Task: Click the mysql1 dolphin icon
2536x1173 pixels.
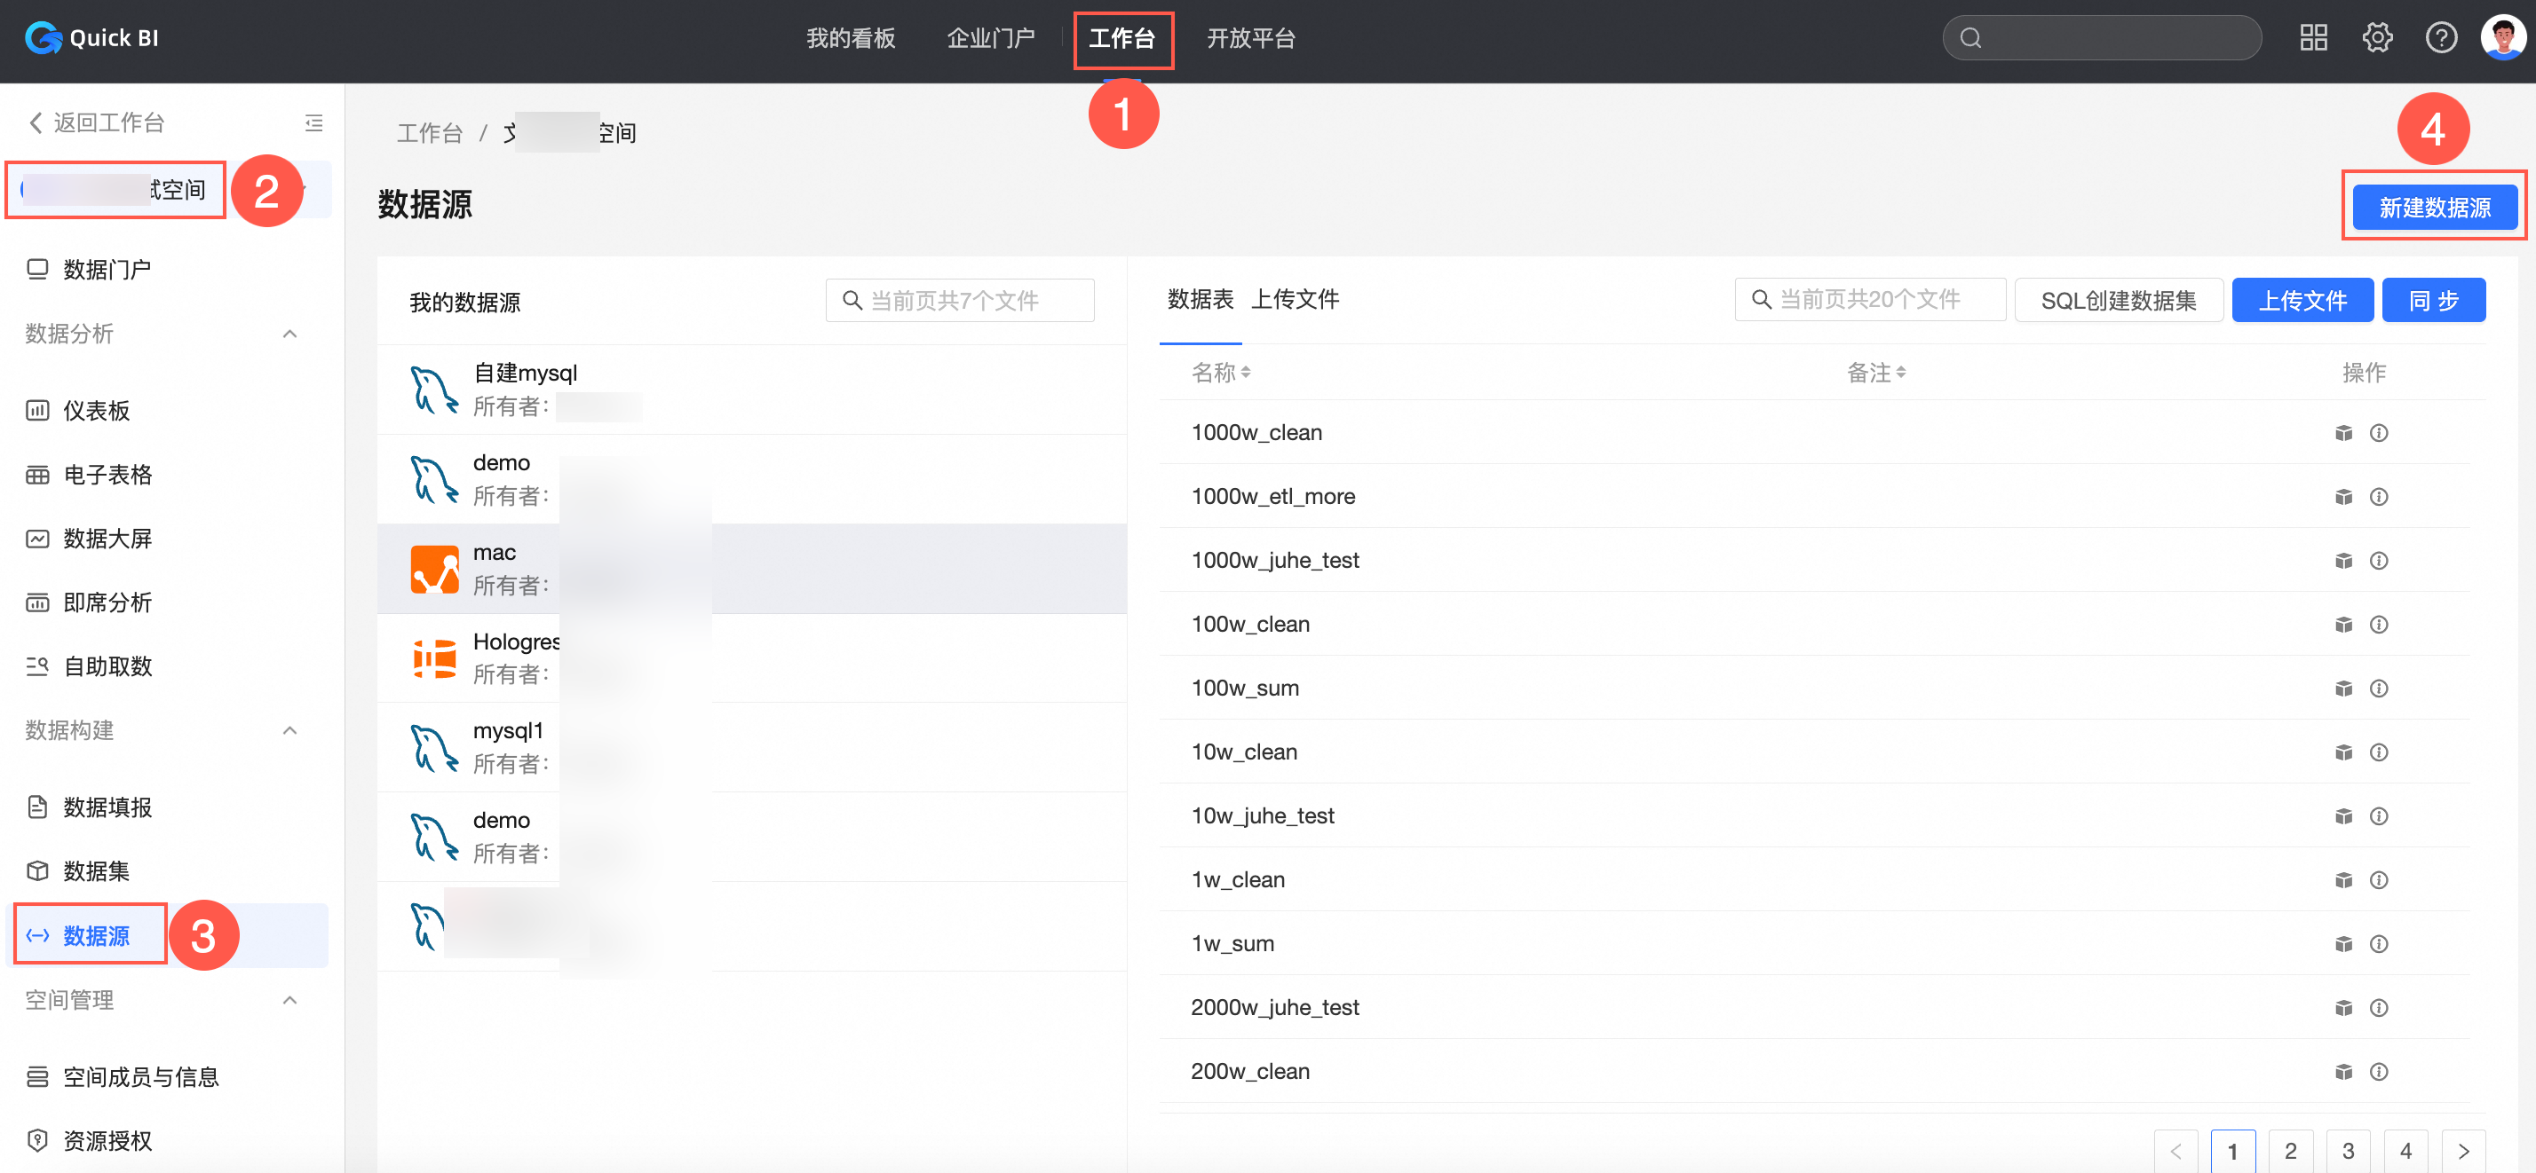Action: click(434, 748)
